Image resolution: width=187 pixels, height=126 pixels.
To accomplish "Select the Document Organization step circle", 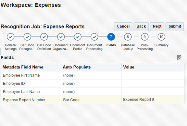I will click(61, 37).
